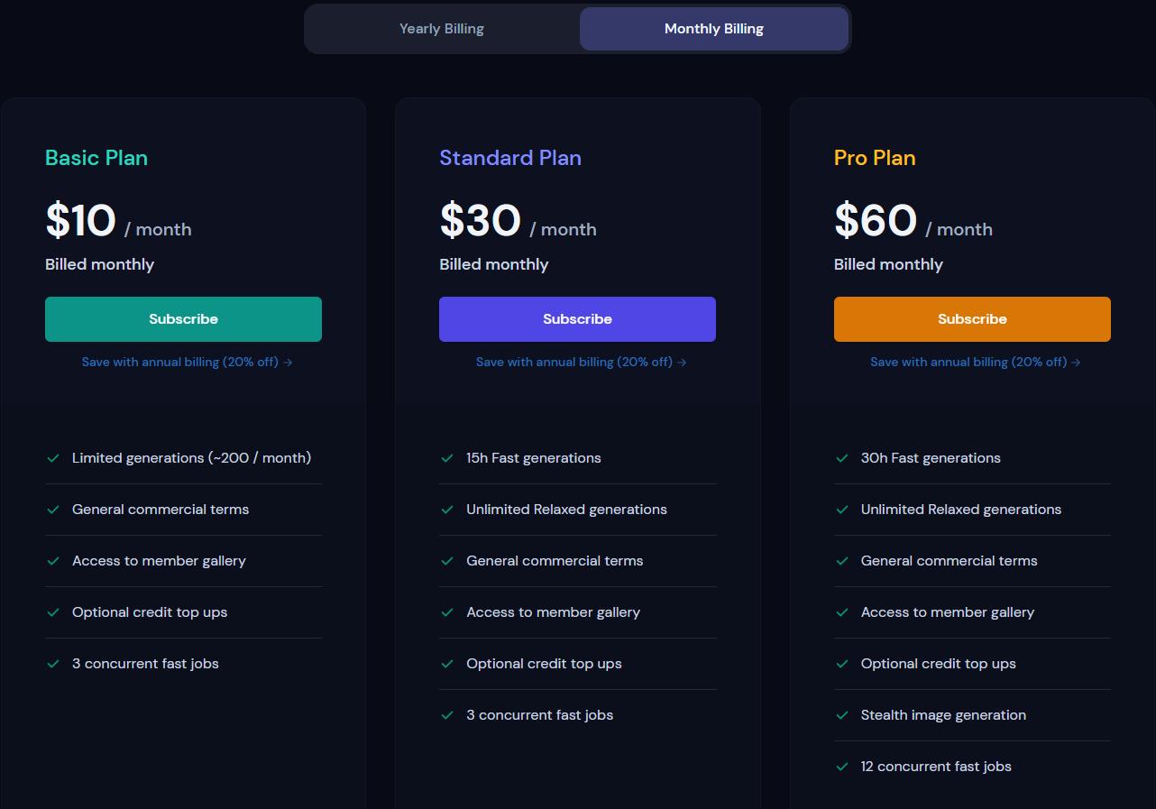Click the Basic Plan $10 price

click(x=81, y=221)
